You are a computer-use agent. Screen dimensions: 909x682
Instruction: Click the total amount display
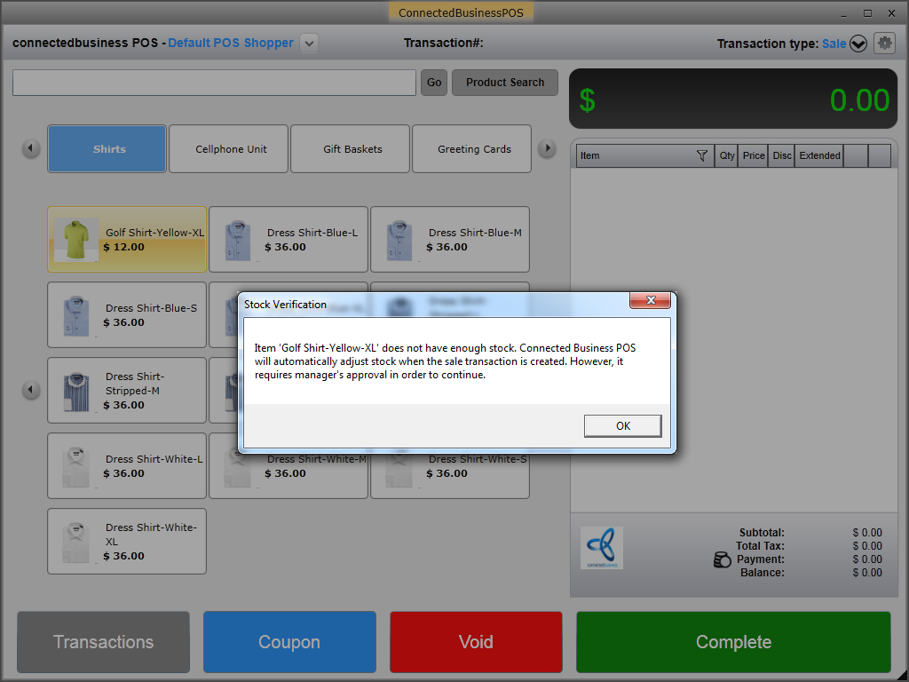[x=733, y=99]
